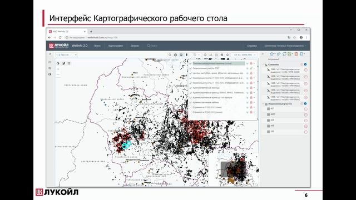Open the Дерево menu in header
This screenshot has height=200, width=356.
(x=135, y=46)
